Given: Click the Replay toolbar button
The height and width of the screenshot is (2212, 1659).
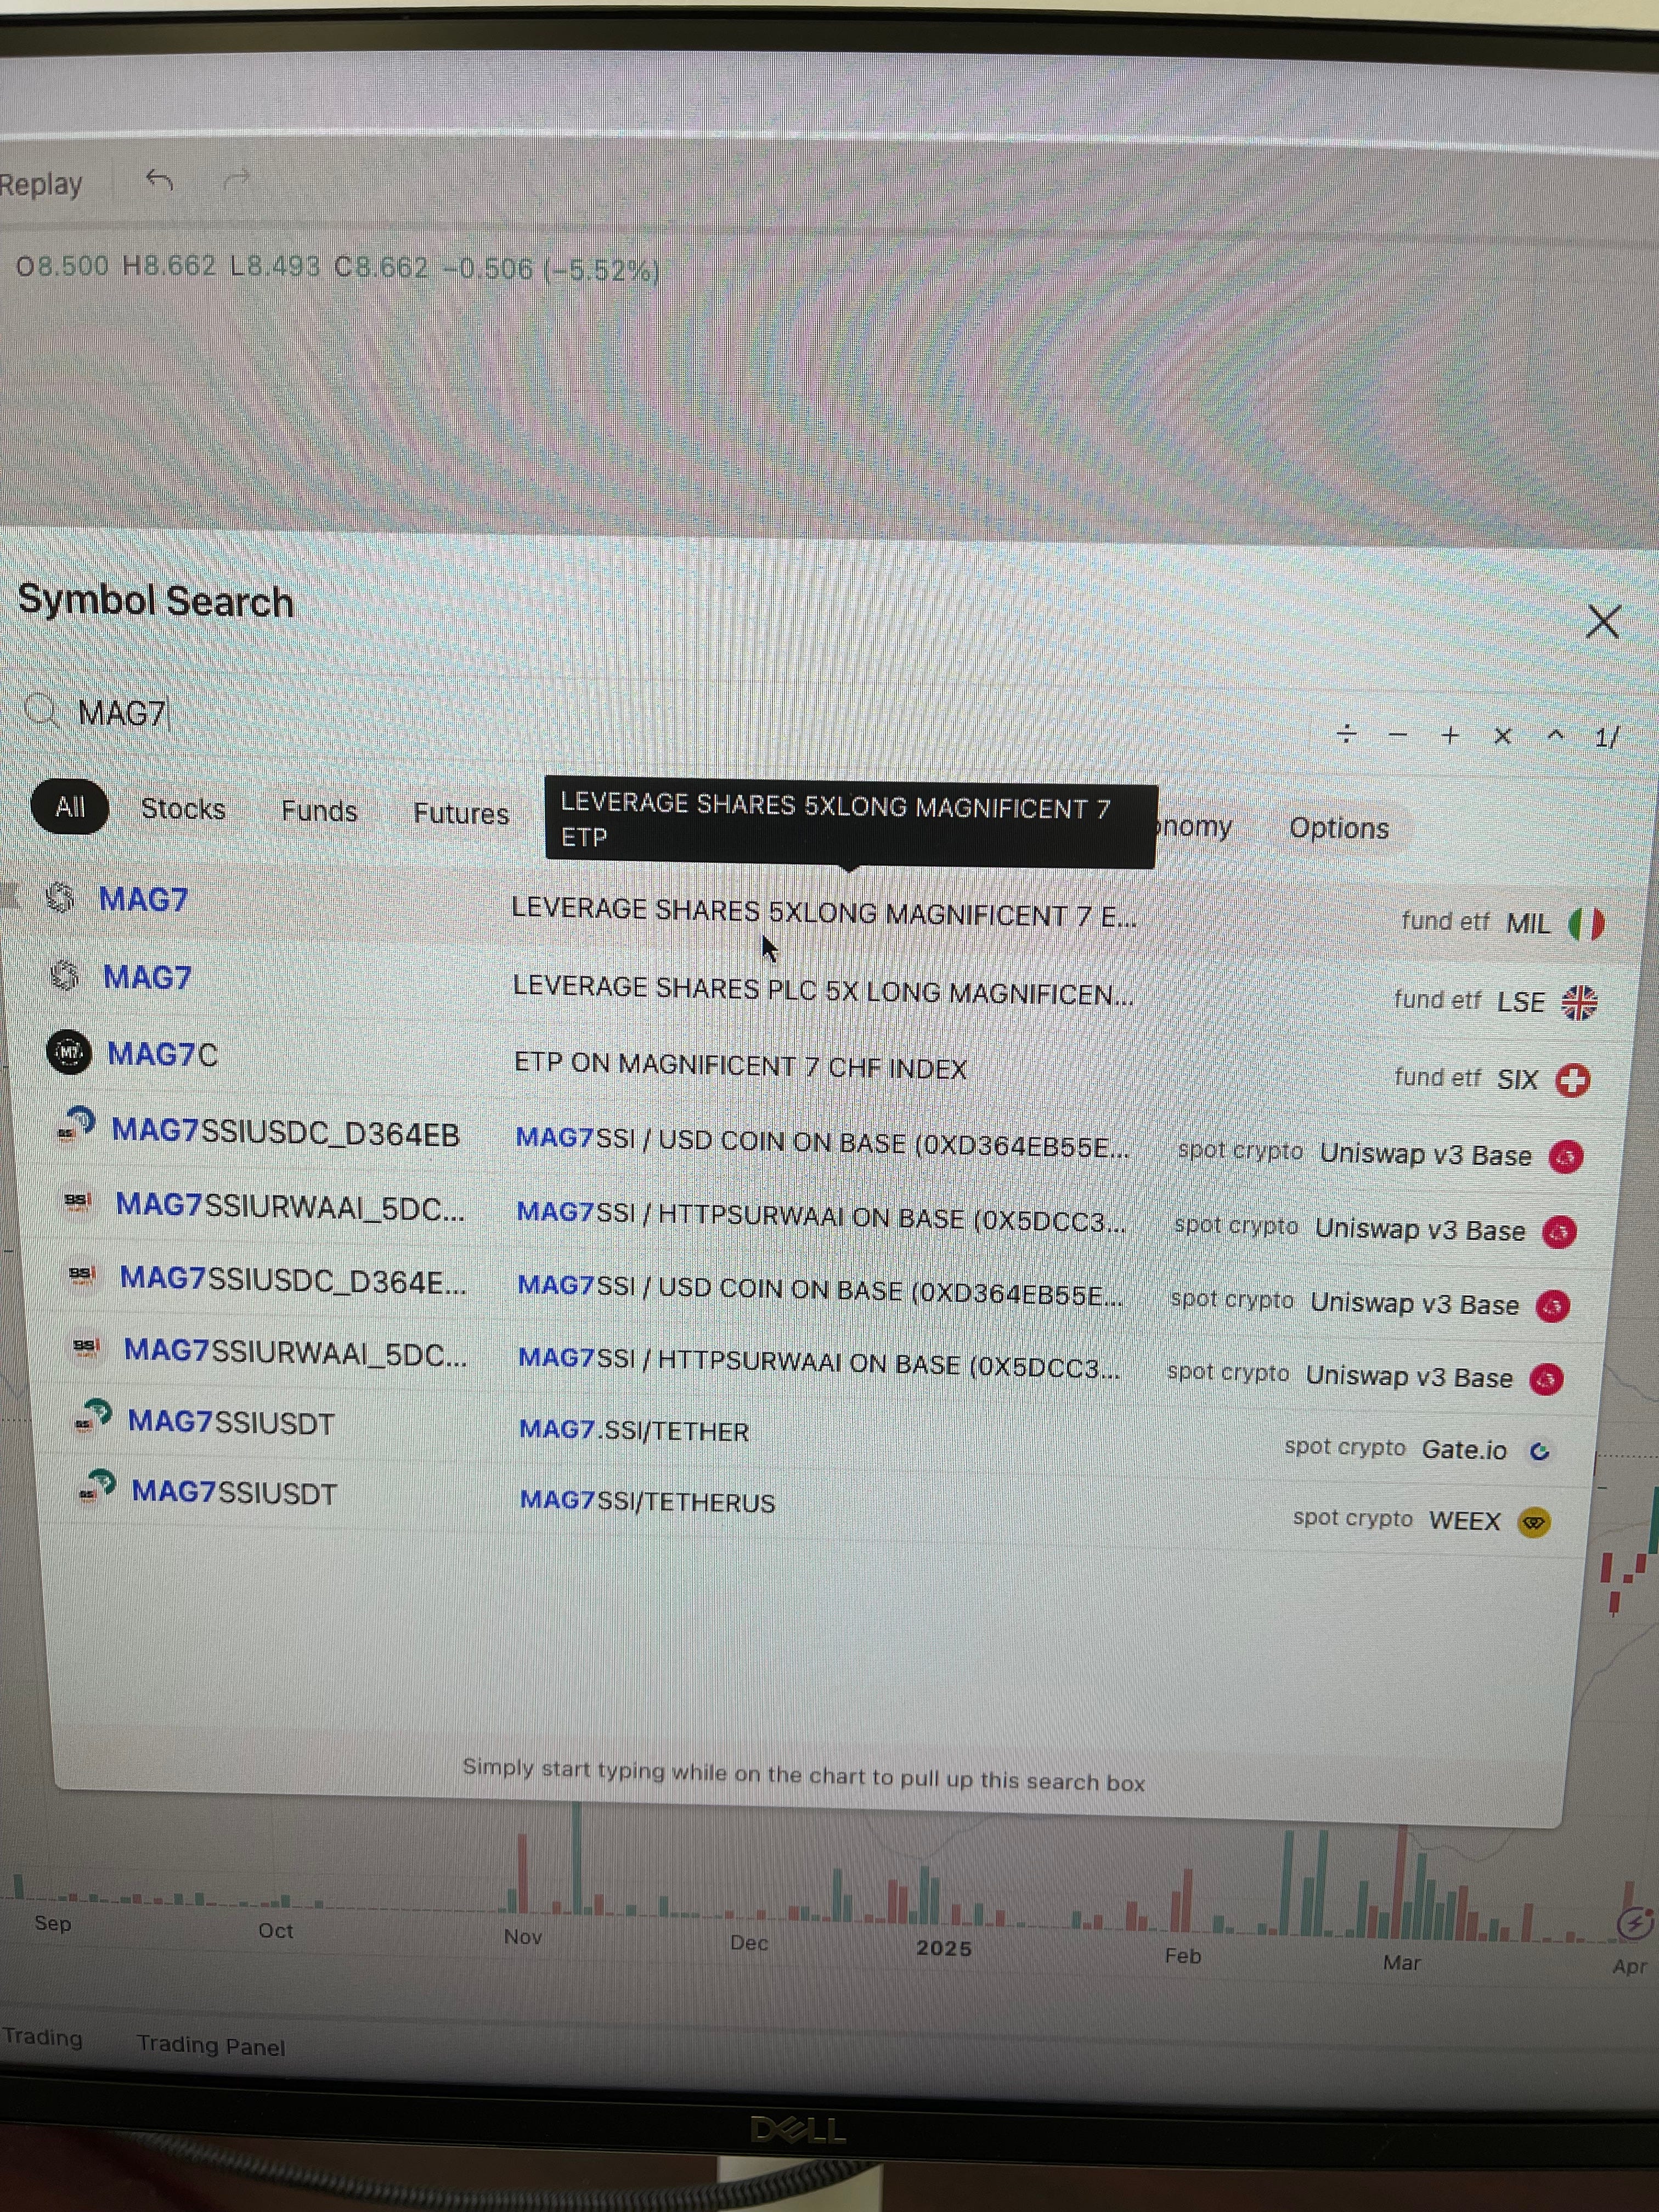Looking at the screenshot, I should [x=40, y=185].
